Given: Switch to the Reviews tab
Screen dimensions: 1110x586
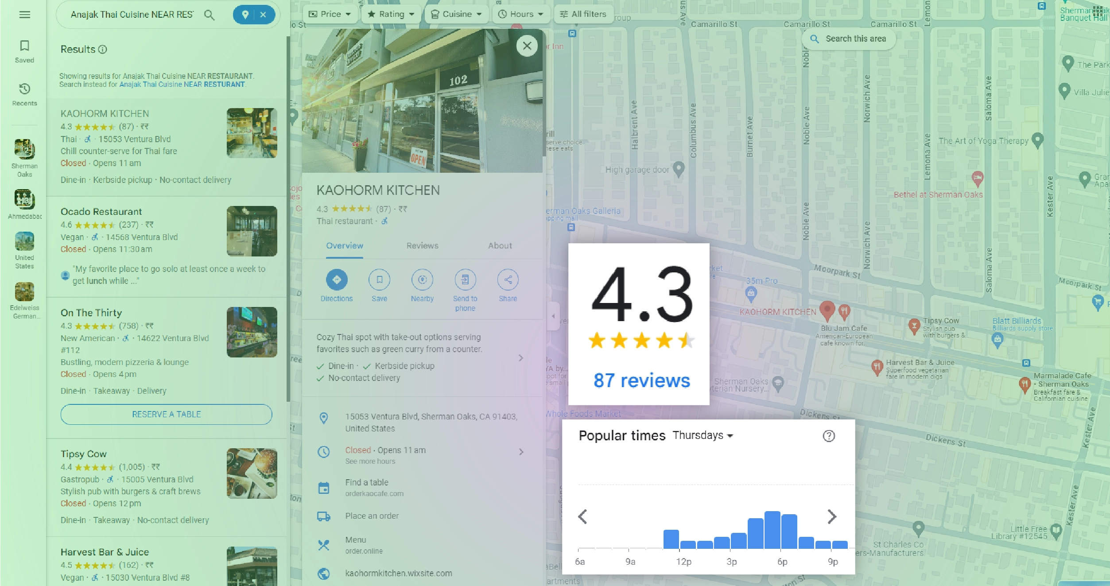Looking at the screenshot, I should (423, 245).
